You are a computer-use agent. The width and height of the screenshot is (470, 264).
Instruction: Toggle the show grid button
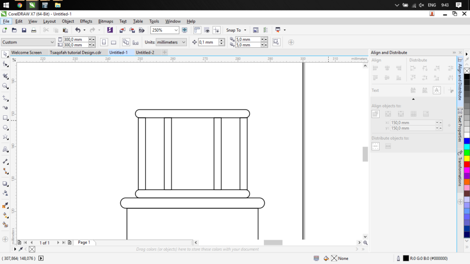[207, 30]
